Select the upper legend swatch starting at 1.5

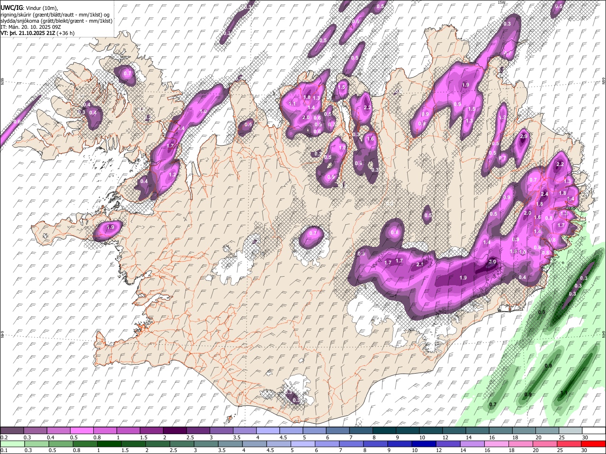(x=151, y=430)
